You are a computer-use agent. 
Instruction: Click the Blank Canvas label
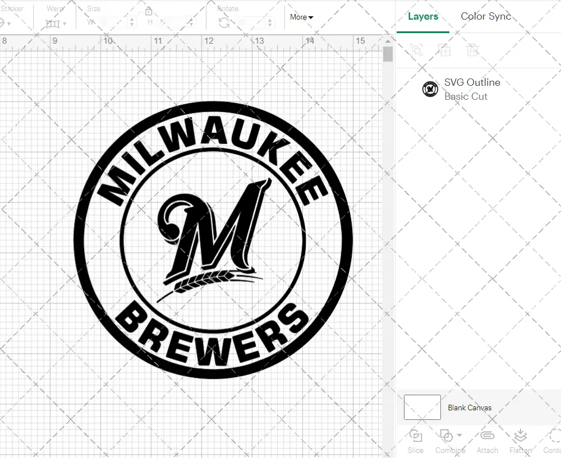[470, 408]
